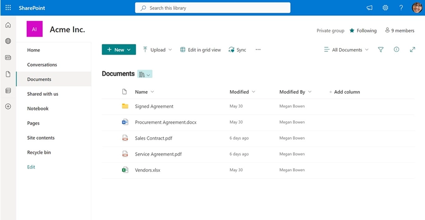Image resolution: width=425 pixels, height=220 pixels.
Task: Click Edit in grid view button
Action: point(201,50)
